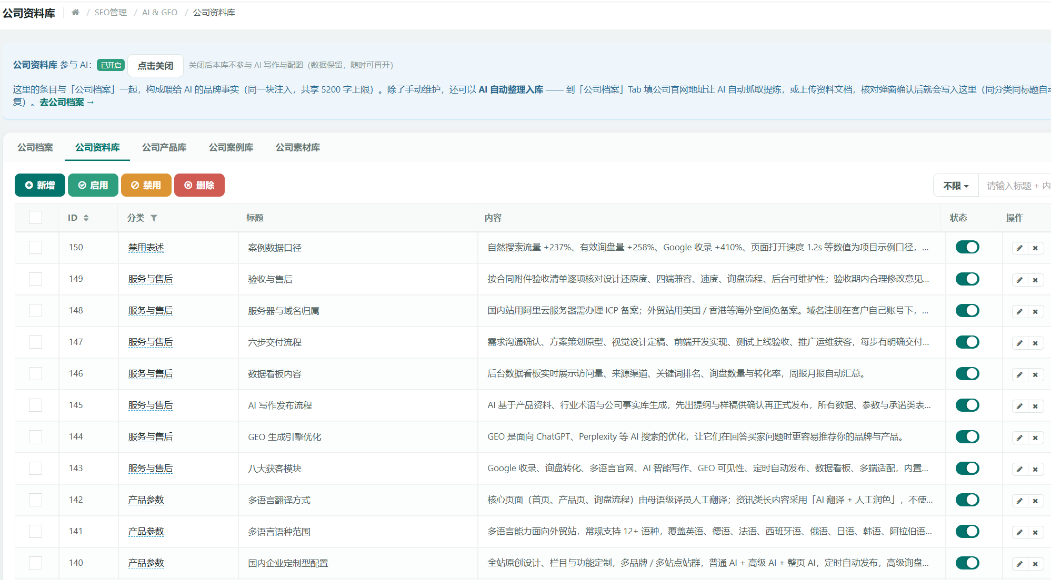Sort the table by ID column arrows
Screen dimensions: 1051x580
coord(86,218)
